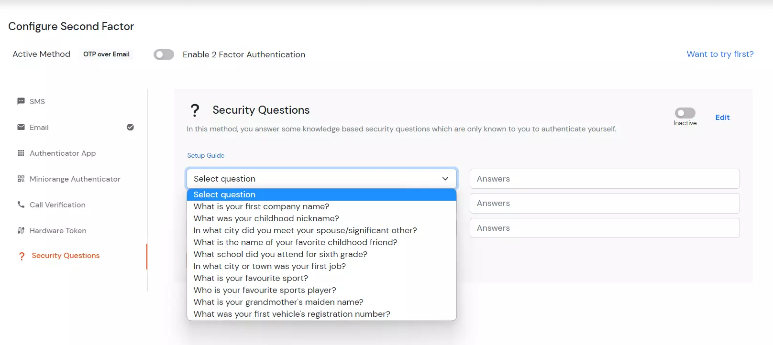
Task: Click the Hardware Token icon
Action: pyautogui.click(x=21, y=230)
